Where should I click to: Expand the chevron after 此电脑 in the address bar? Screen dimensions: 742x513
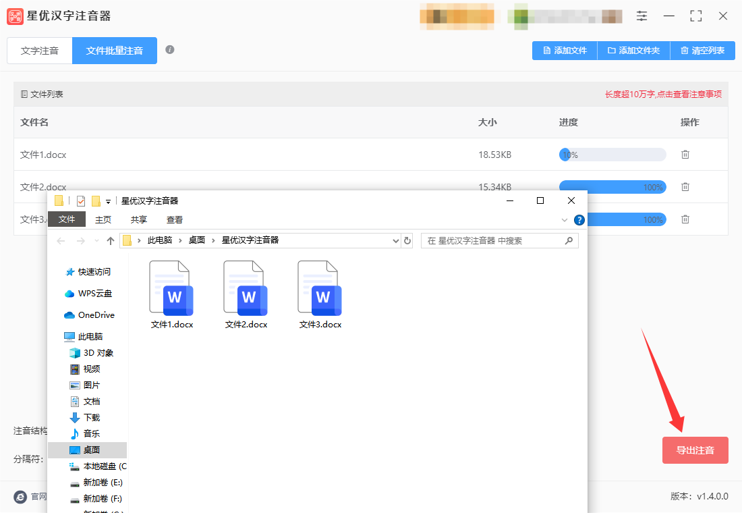(180, 240)
